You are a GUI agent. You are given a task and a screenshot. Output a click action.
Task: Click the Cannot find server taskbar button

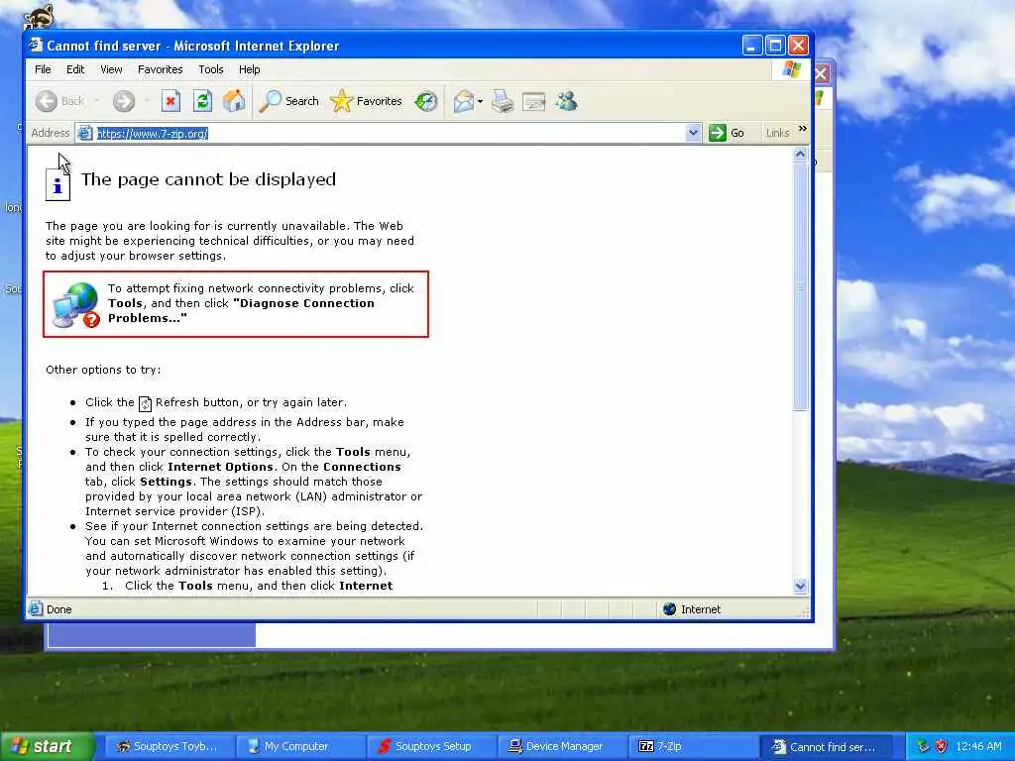pos(824,747)
